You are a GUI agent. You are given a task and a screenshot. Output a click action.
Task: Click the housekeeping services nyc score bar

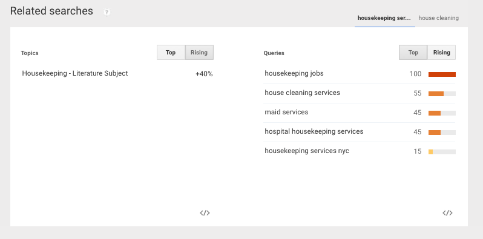click(442, 152)
